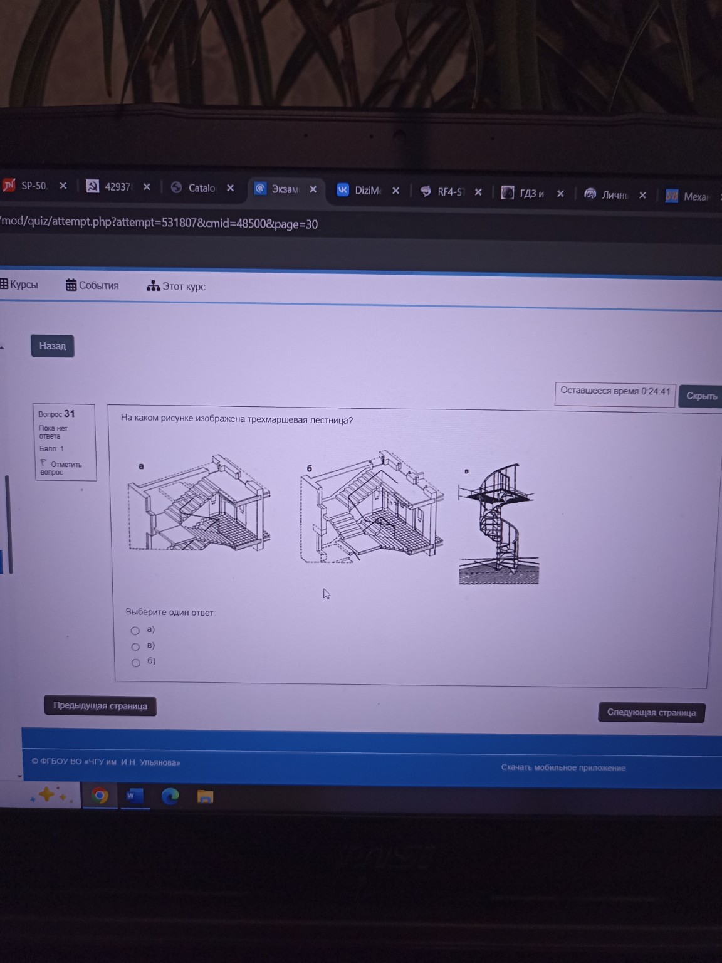Click the Этот курс hierarchy icon
This screenshot has width=722, height=963.
153,286
